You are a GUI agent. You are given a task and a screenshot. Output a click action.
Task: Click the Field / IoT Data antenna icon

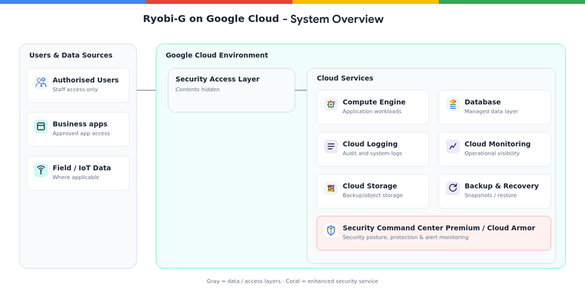pos(41,170)
